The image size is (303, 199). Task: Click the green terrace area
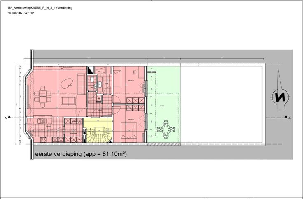[163, 103]
